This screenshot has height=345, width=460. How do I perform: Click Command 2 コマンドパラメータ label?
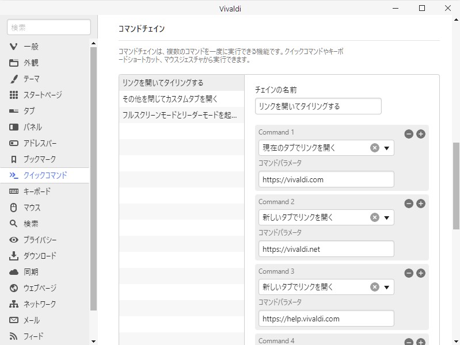coord(280,232)
